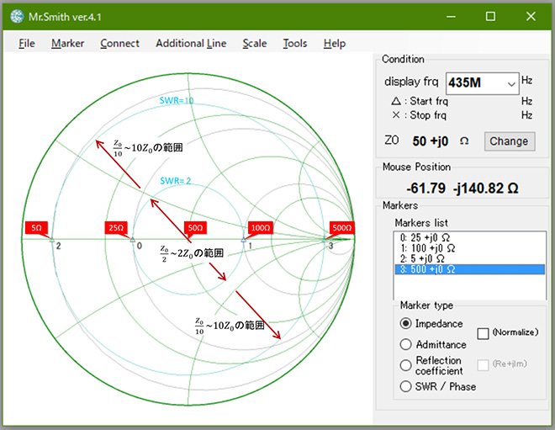Screen dimensions: 555x430
Task: Click the Z0 value 50 +j0
Action: click(431, 141)
